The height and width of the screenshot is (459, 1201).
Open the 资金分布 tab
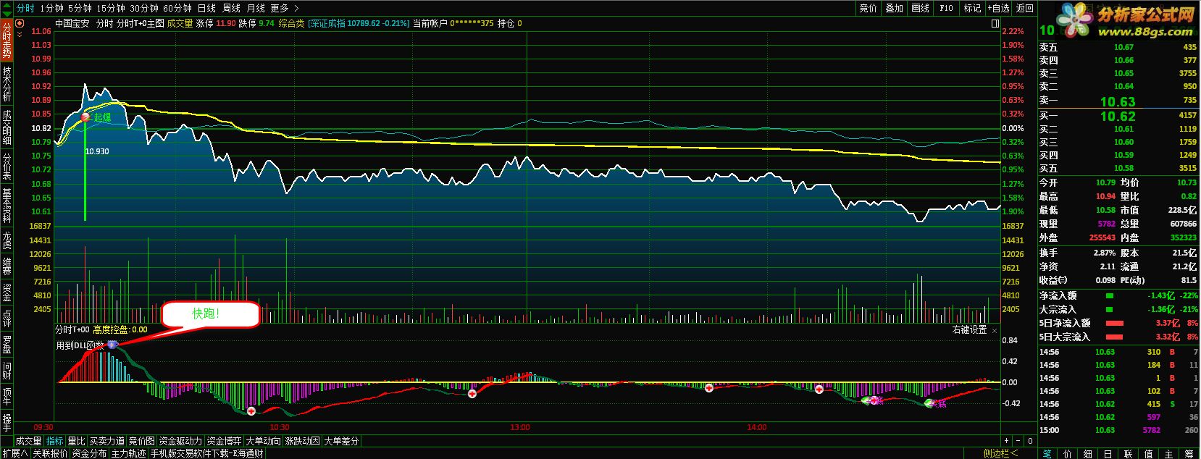pyautogui.click(x=90, y=453)
